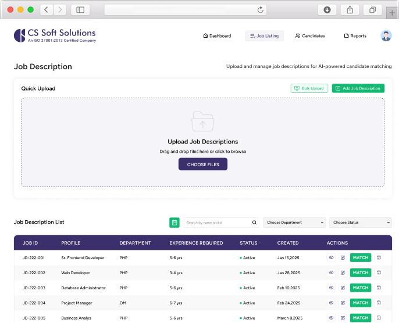Click the archive icon for JD-222-002

click(x=379, y=272)
